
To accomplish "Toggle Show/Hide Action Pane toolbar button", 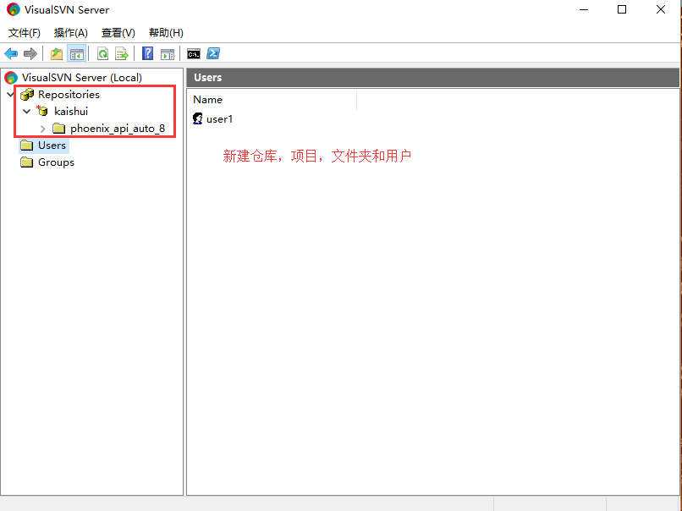I will [x=168, y=54].
